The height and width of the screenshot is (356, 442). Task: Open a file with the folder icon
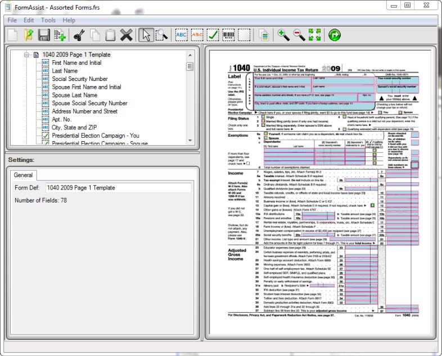pyautogui.click(x=29, y=35)
